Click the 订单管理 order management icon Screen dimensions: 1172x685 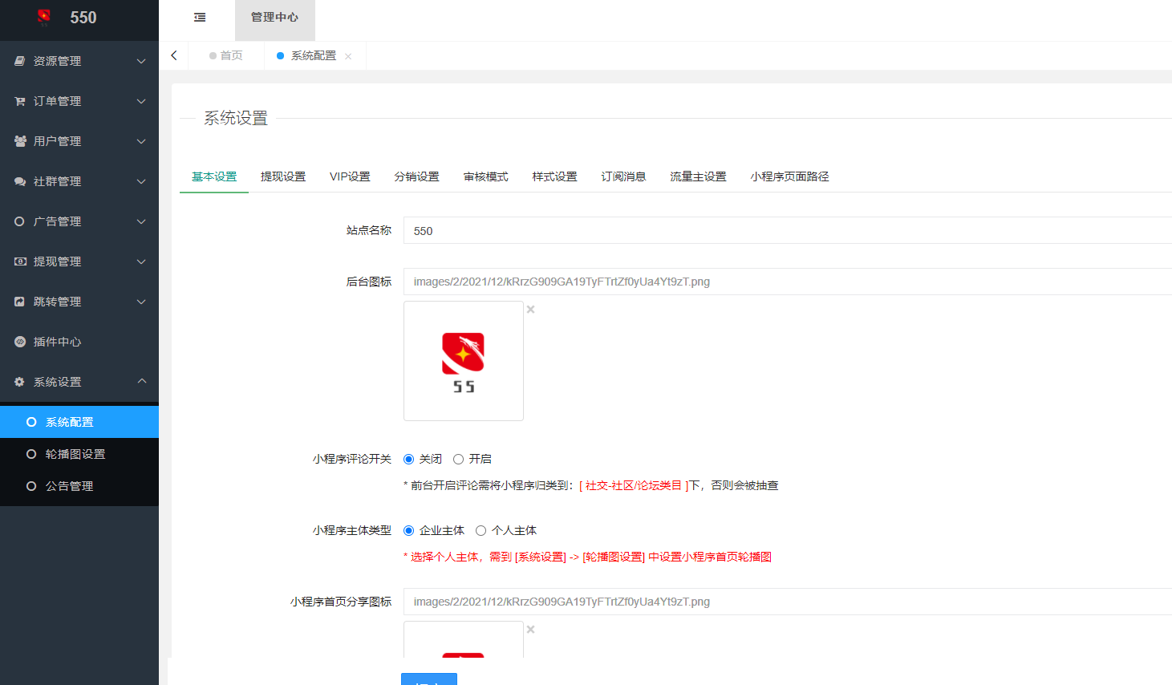[x=19, y=100]
